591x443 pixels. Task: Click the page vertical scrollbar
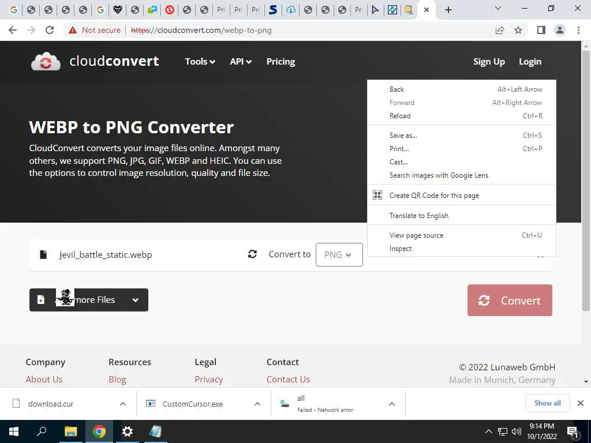586,181
